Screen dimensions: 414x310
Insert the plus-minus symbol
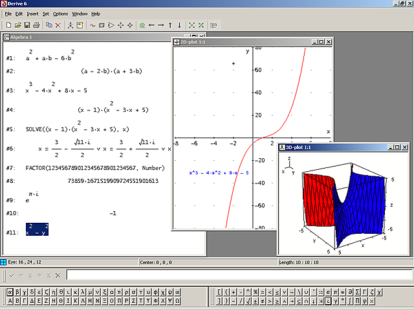click(x=256, y=301)
